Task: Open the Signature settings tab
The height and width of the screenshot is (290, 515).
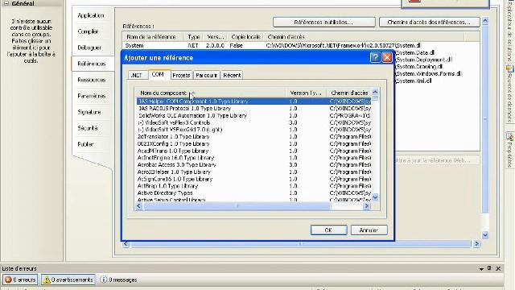Action: (x=89, y=112)
